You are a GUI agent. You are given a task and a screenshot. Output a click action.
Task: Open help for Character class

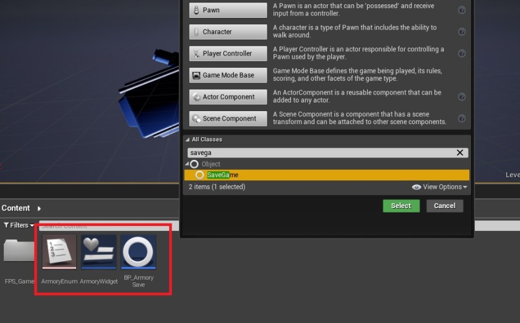click(462, 31)
